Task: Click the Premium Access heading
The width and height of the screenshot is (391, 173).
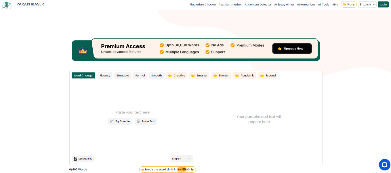Action: tap(123, 46)
